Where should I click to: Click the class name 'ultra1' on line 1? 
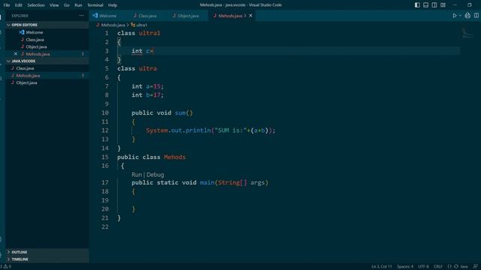150,33
